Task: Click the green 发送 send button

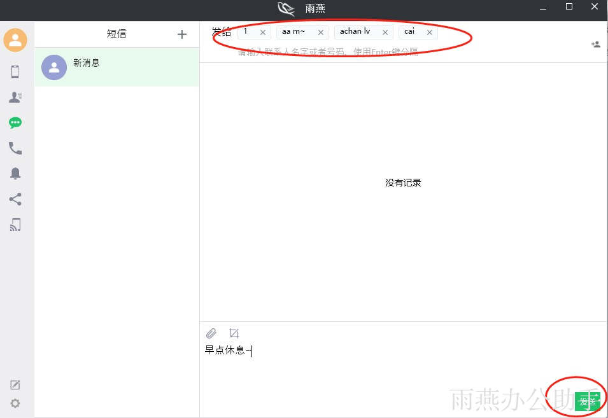Action: pyautogui.click(x=588, y=401)
